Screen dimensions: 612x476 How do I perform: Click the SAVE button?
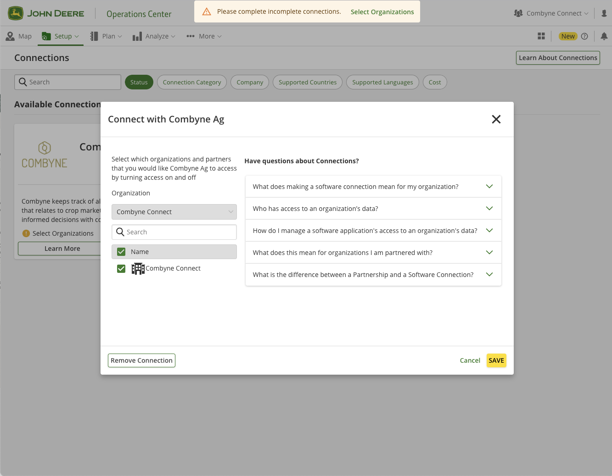click(x=496, y=360)
